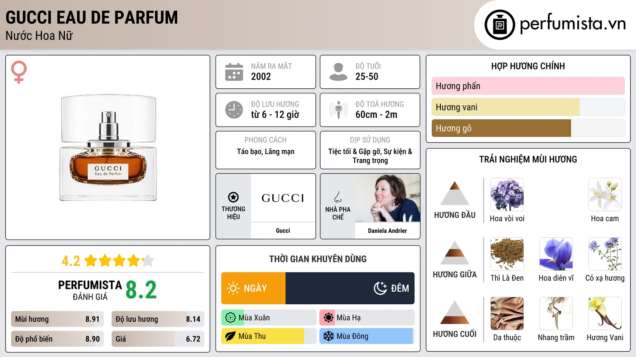This screenshot has height=357, width=636.
Task: Click the dark Đêm usage segment
Action: click(x=350, y=288)
